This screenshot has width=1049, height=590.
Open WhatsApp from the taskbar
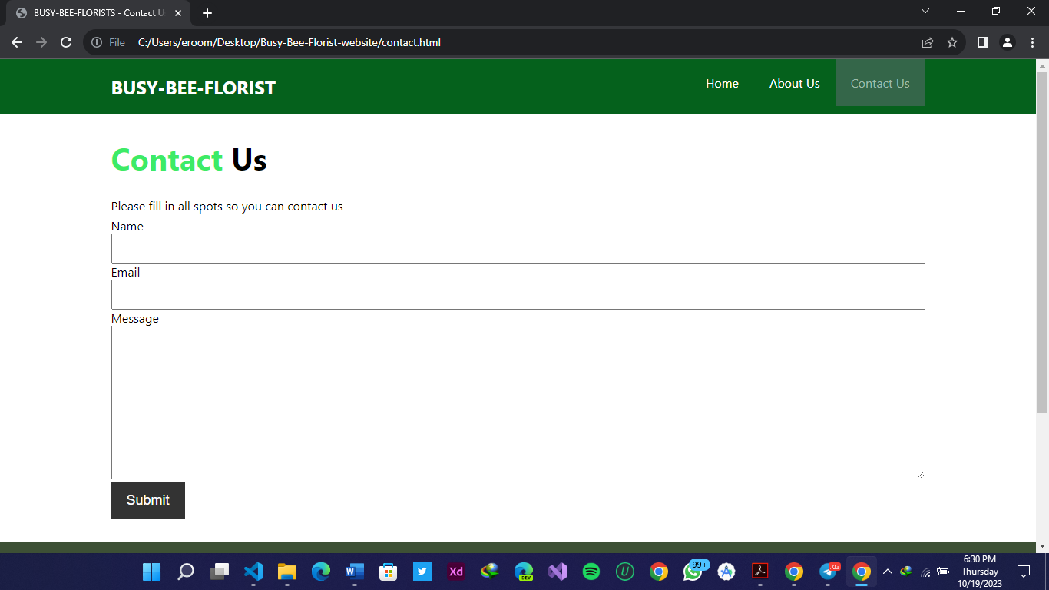point(693,572)
